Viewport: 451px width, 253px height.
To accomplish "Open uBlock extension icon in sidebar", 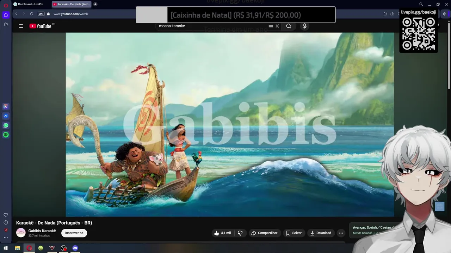I will pyautogui.click(x=6, y=230).
